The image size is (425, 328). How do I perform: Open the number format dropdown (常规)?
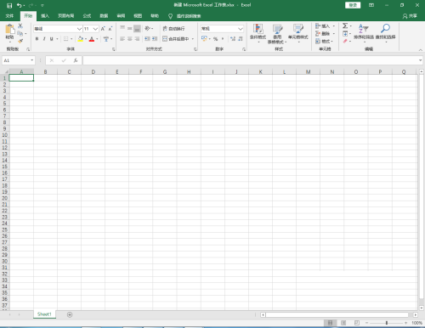pos(241,29)
